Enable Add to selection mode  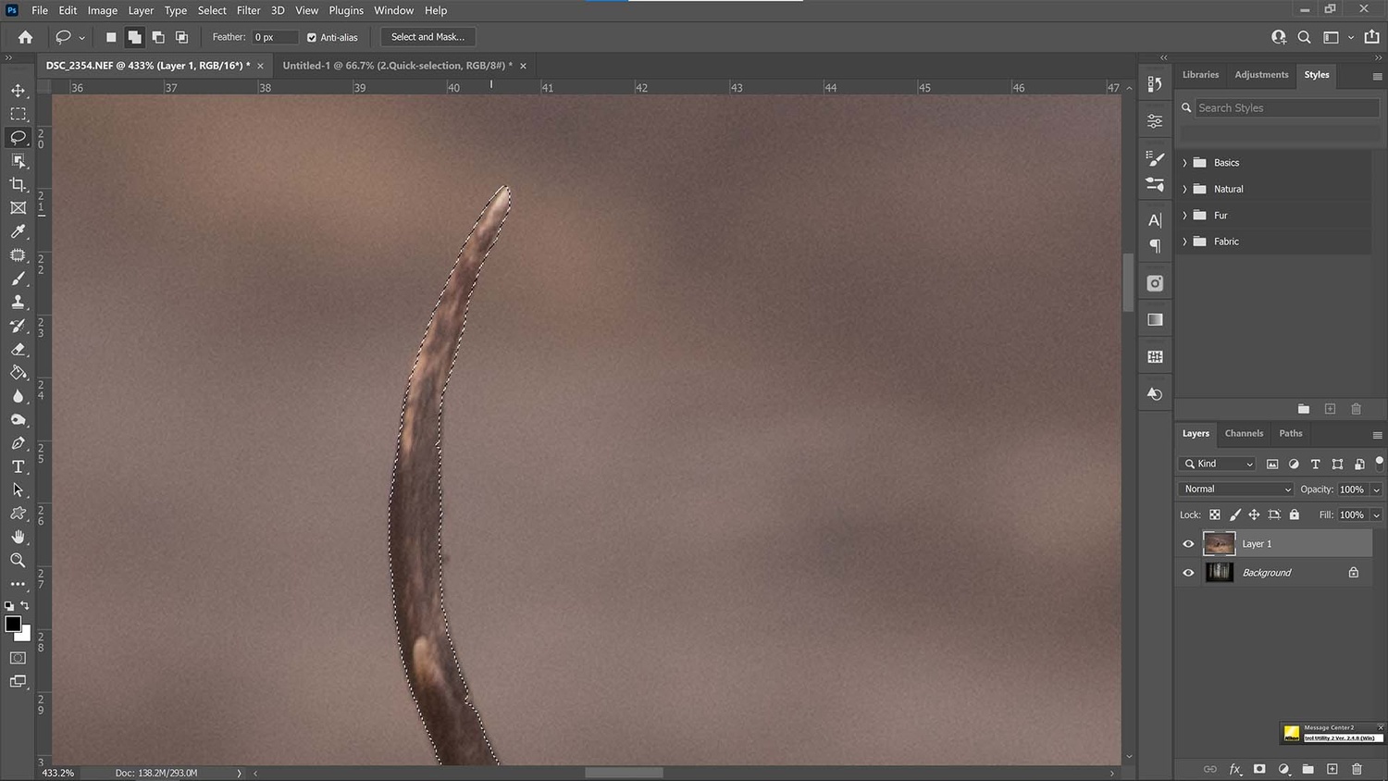(135, 37)
